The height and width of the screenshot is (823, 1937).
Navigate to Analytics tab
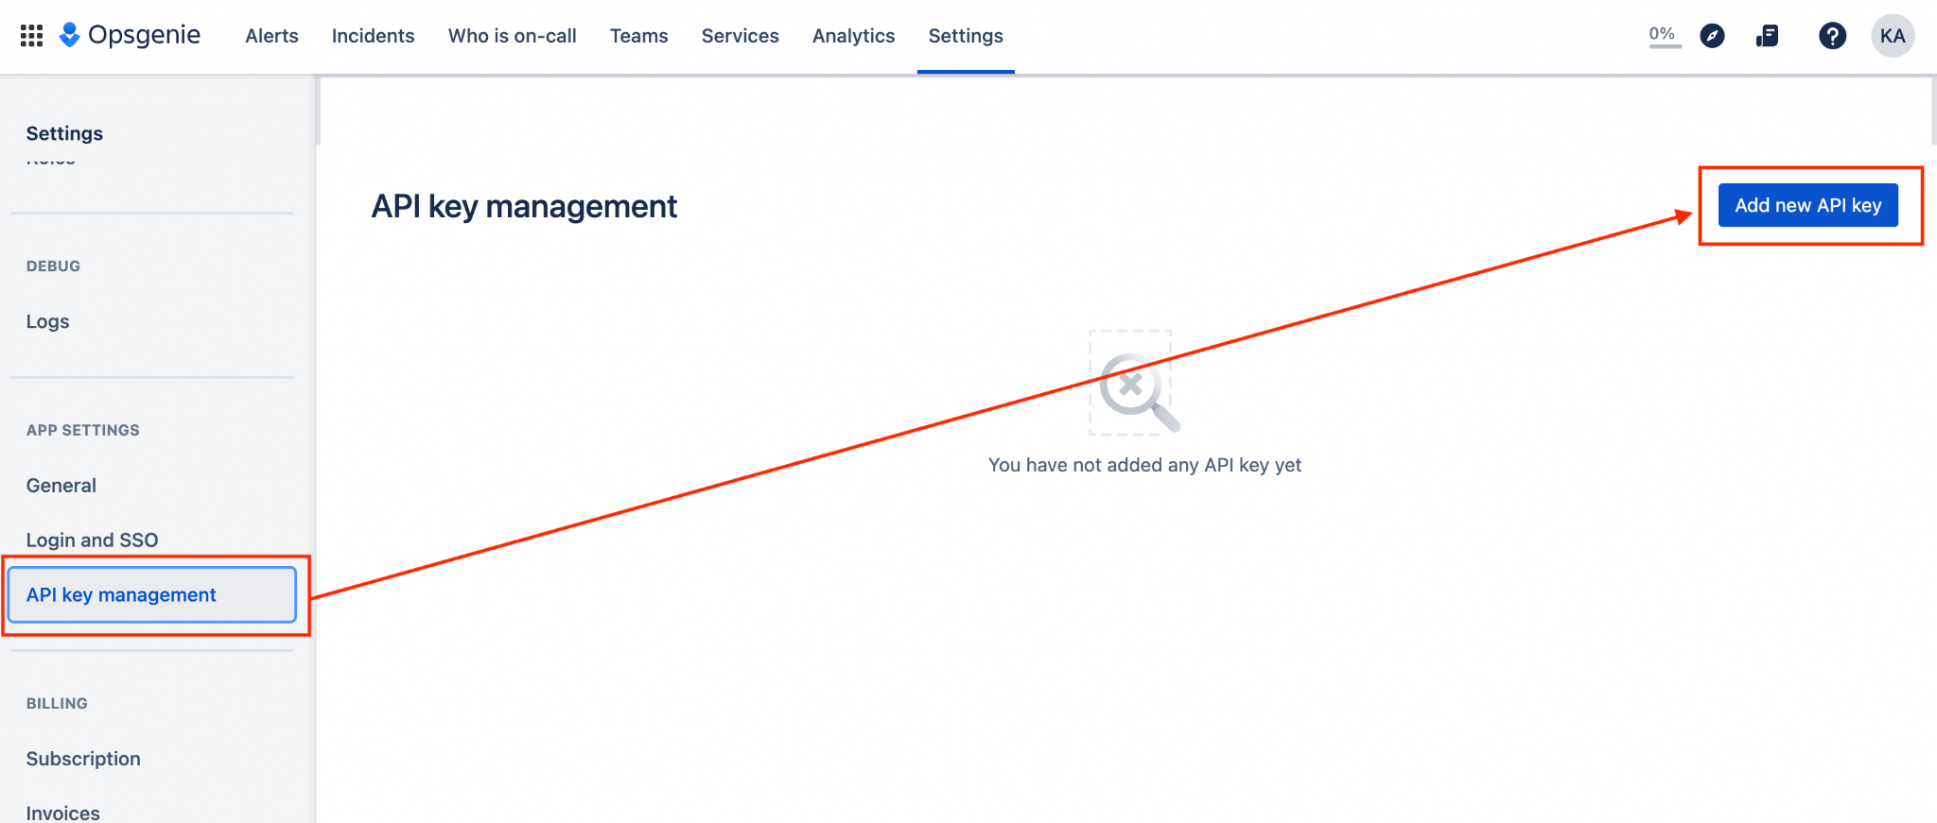point(853,36)
